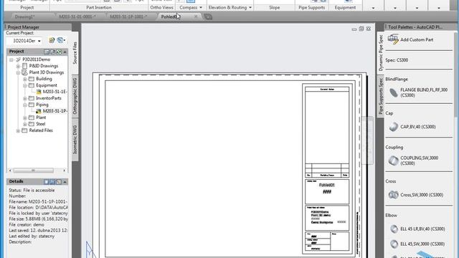Close the Pohled document tab
This screenshot has height=258, width=459.
click(x=196, y=16)
